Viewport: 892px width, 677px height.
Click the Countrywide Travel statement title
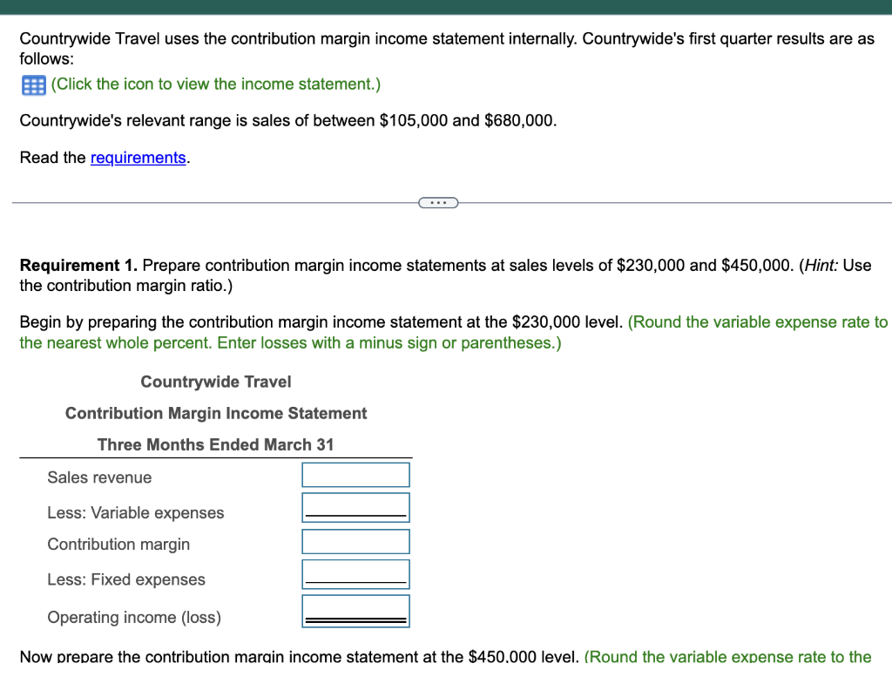click(216, 382)
